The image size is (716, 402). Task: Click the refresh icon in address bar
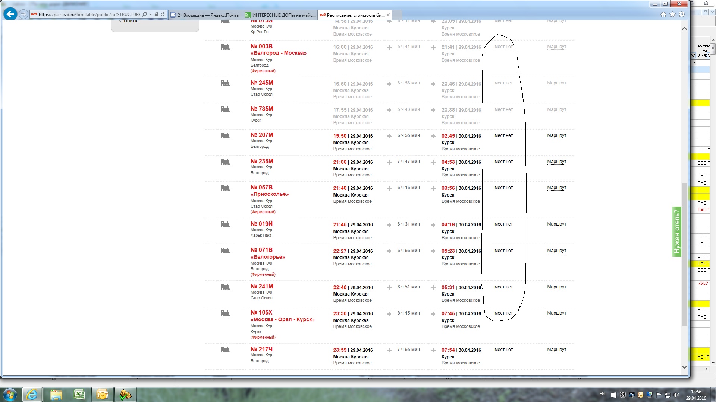click(x=163, y=15)
